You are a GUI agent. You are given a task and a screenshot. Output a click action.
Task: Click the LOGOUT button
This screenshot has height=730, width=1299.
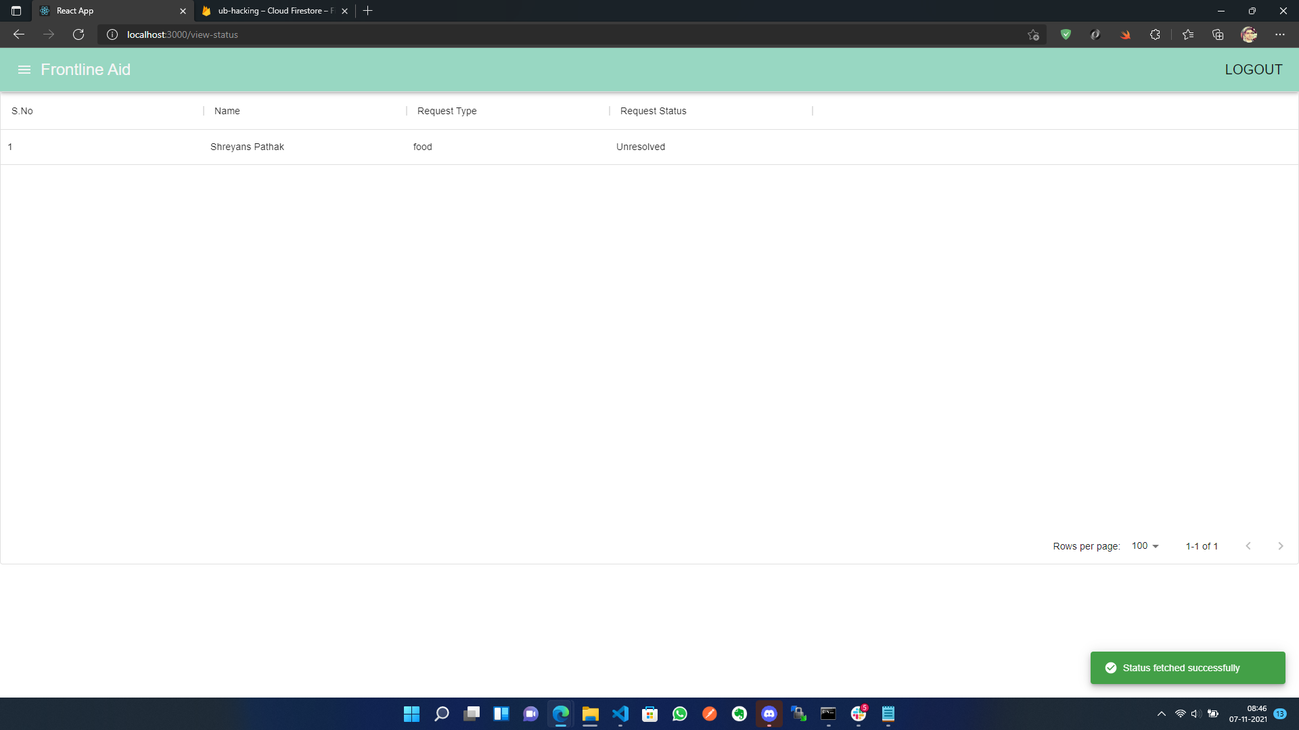[x=1253, y=70]
